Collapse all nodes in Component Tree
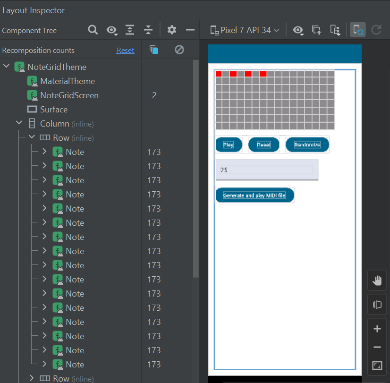 148,30
